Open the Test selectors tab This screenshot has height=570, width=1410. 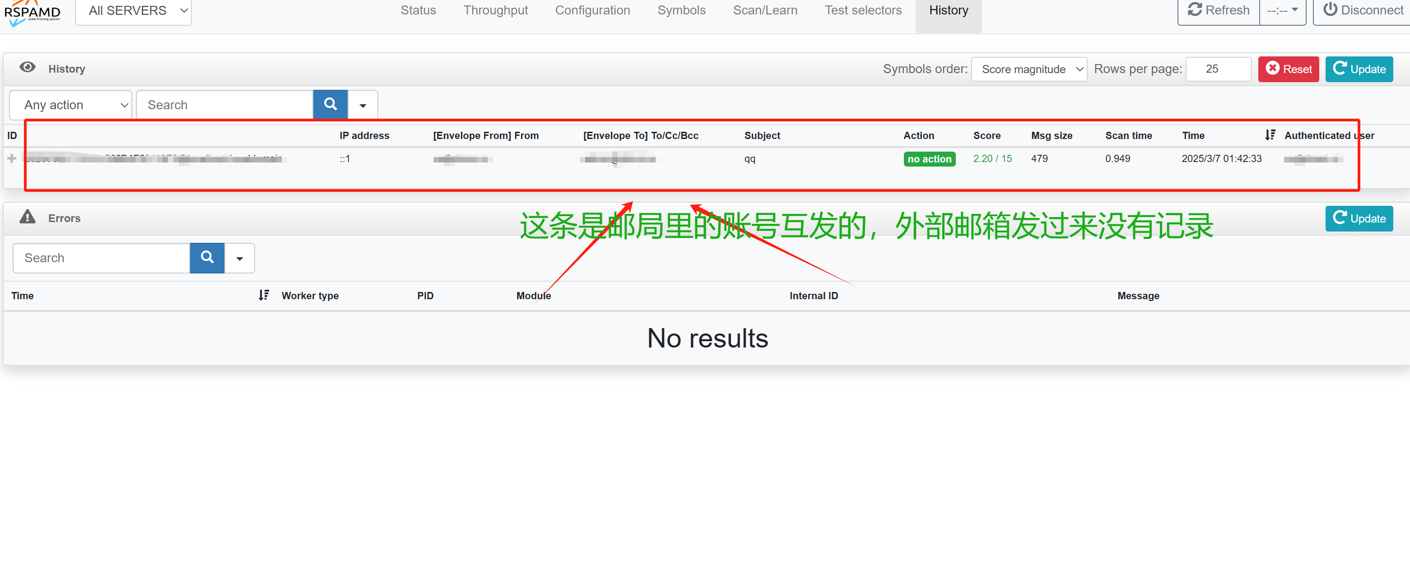(863, 10)
